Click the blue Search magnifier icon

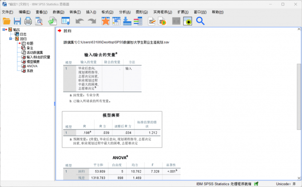coord(200,21)
